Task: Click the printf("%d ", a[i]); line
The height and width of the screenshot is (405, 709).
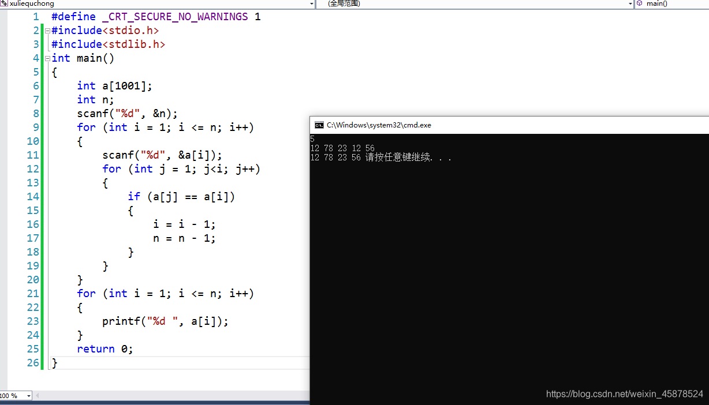Action: point(166,321)
